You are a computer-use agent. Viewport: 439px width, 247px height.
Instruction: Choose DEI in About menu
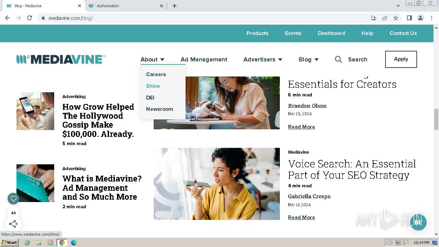(x=150, y=98)
